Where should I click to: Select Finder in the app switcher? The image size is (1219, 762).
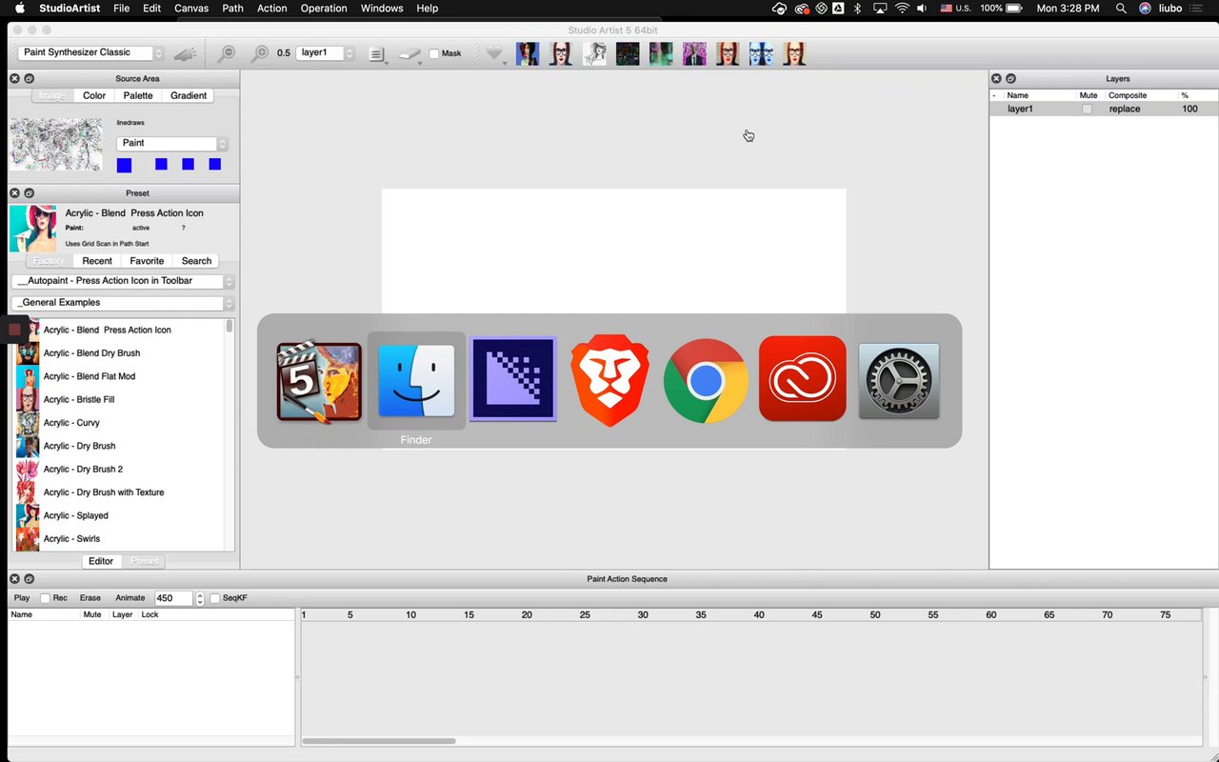(416, 381)
